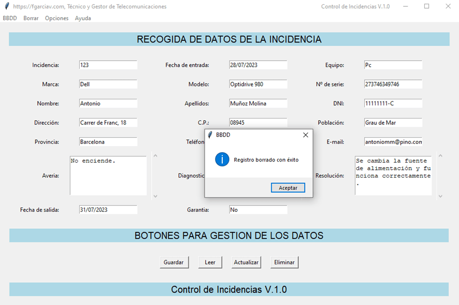Click the Incidencia input field
Screen dimensions: 459x305
pyautogui.click(x=108, y=65)
